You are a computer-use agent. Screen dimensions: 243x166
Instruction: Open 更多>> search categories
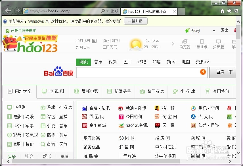(x=202, y=62)
